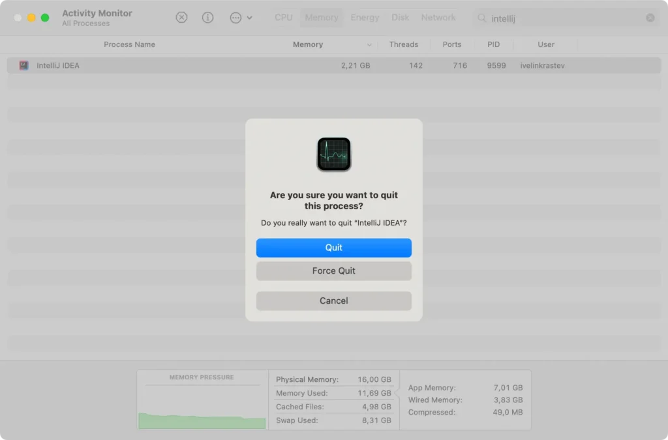Sort by PID column header
The height and width of the screenshot is (440, 668).
click(493, 44)
